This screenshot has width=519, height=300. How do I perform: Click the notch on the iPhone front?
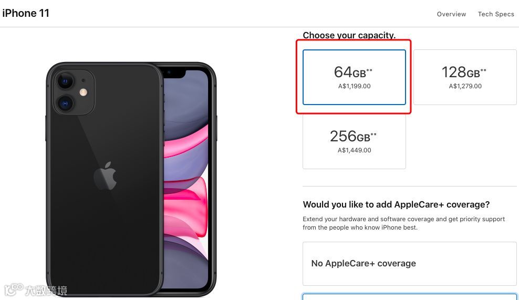click(x=174, y=73)
